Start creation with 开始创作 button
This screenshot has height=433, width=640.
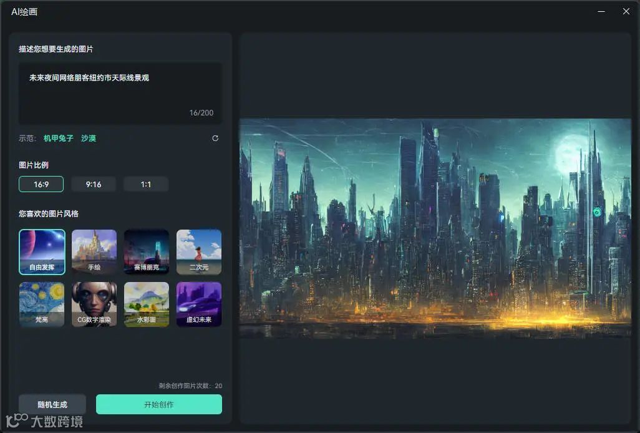(x=159, y=404)
